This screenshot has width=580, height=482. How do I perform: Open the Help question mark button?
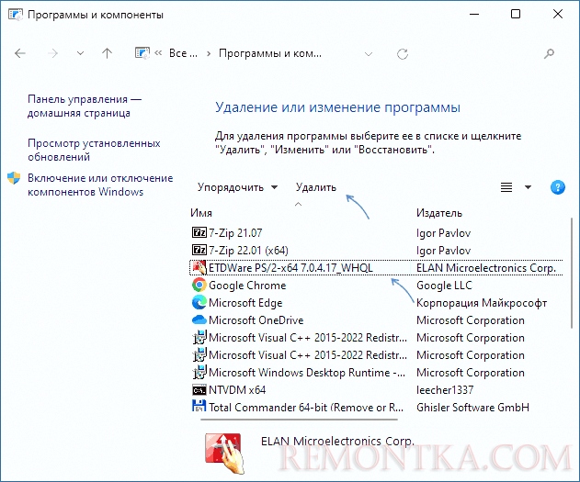[x=557, y=187]
